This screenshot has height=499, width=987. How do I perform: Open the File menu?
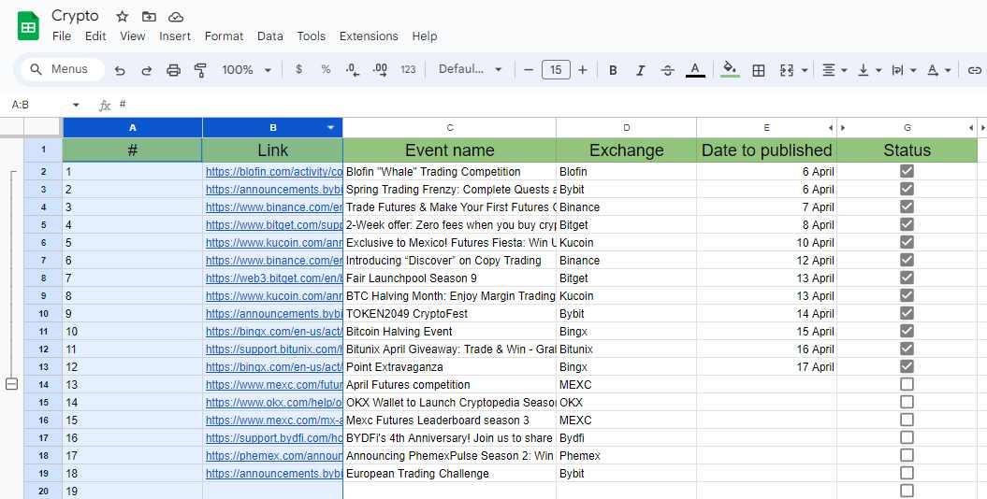[62, 36]
